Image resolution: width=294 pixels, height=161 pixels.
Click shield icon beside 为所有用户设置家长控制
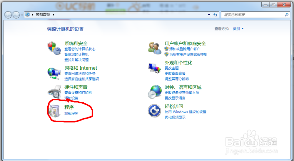pos(166,54)
